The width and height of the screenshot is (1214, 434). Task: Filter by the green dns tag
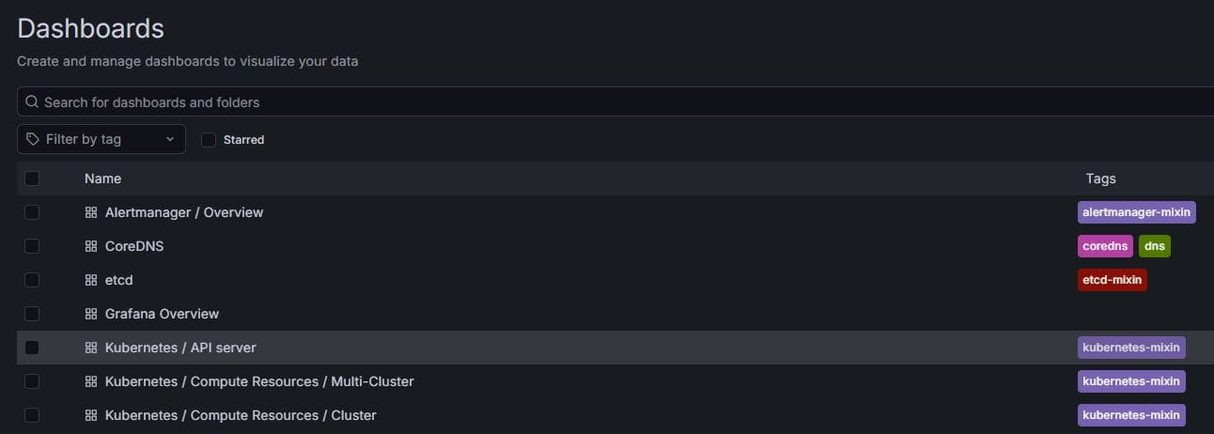coord(1154,246)
